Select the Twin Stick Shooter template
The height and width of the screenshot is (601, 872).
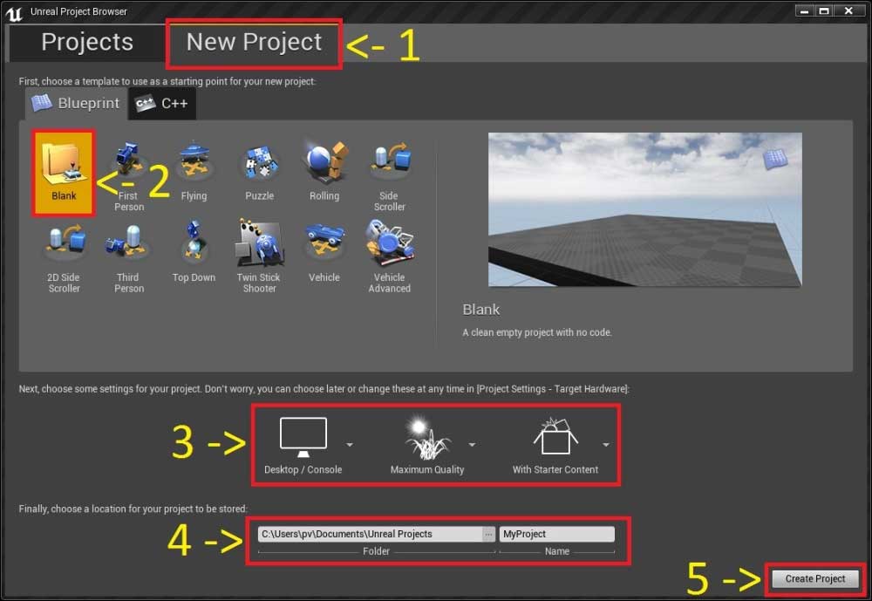coord(259,256)
